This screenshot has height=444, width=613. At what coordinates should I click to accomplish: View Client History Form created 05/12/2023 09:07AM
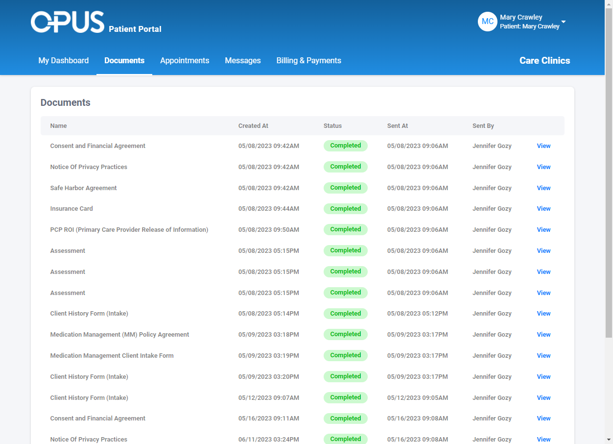coord(543,398)
